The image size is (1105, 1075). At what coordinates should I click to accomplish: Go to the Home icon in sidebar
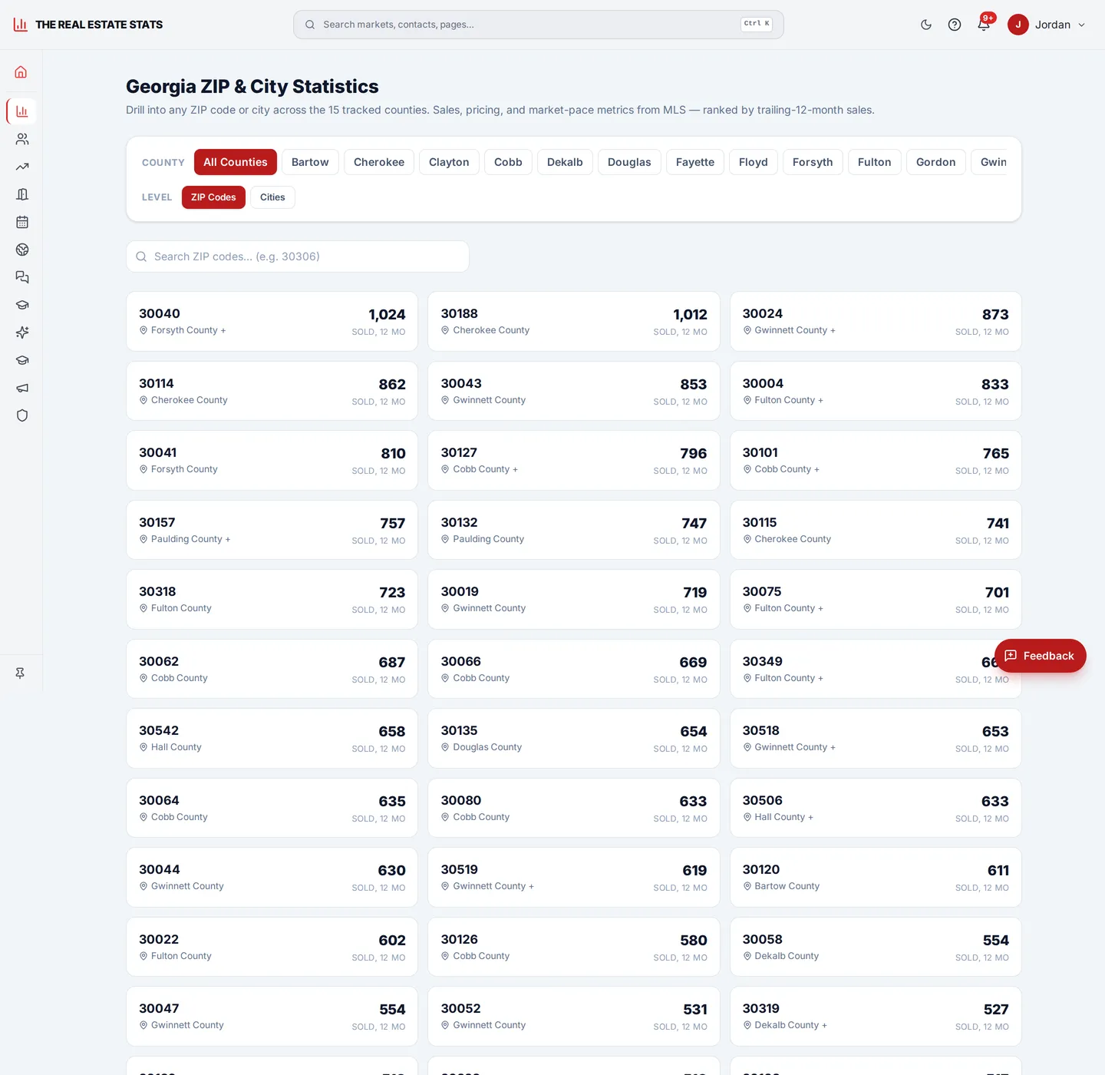point(21,72)
